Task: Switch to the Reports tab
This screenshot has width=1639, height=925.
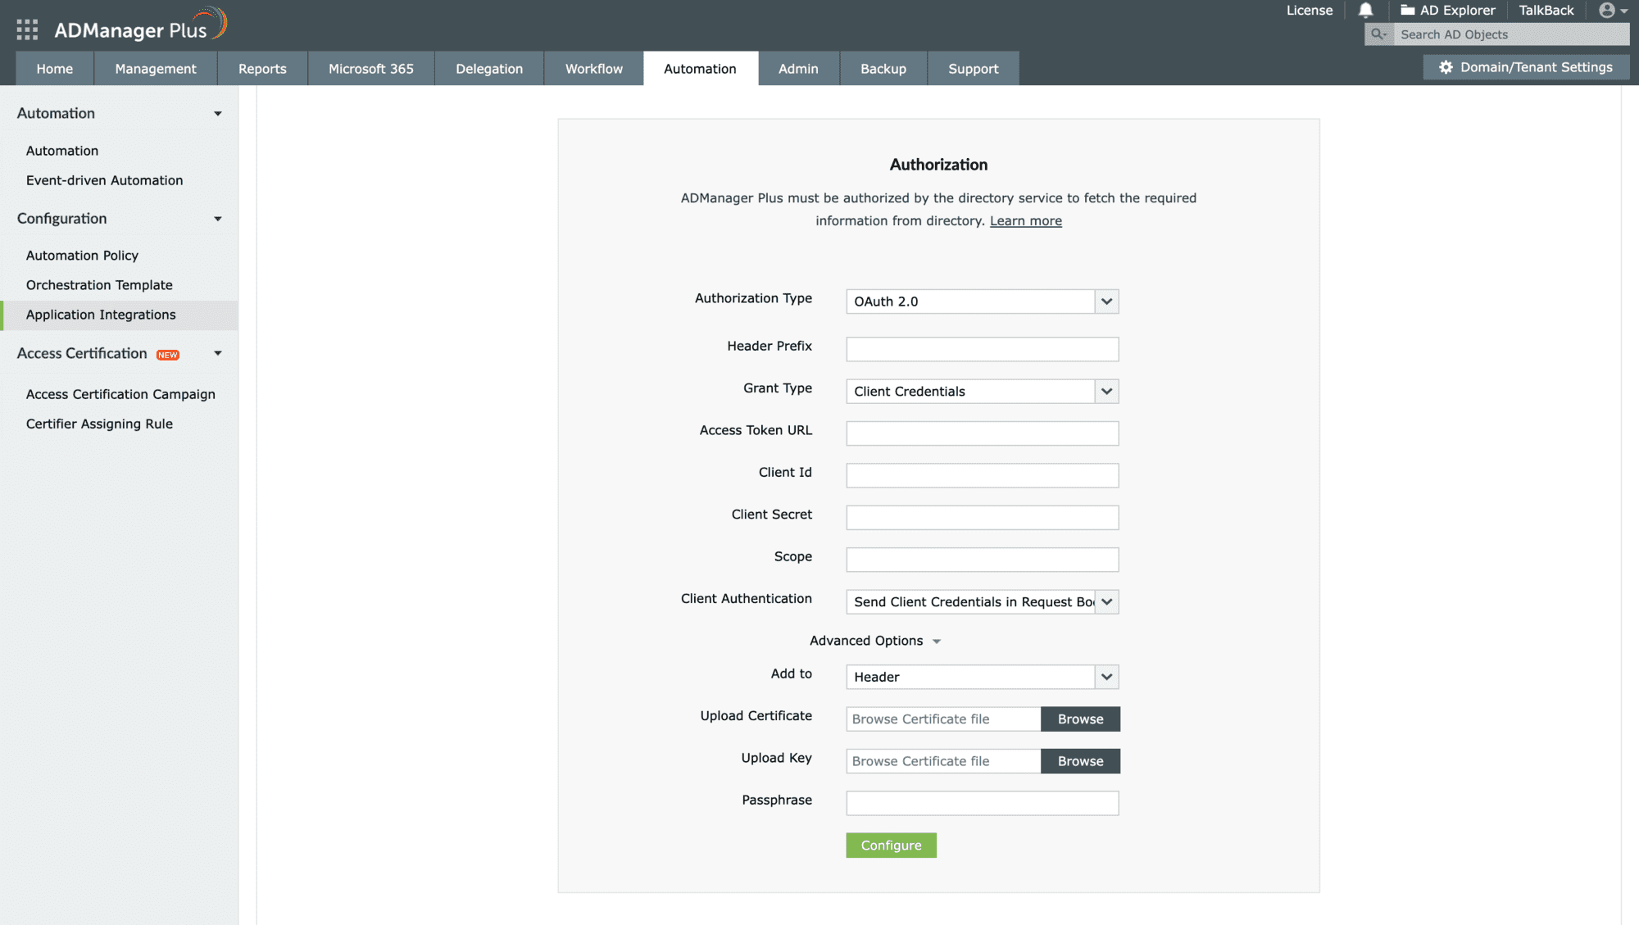Action: coord(262,69)
